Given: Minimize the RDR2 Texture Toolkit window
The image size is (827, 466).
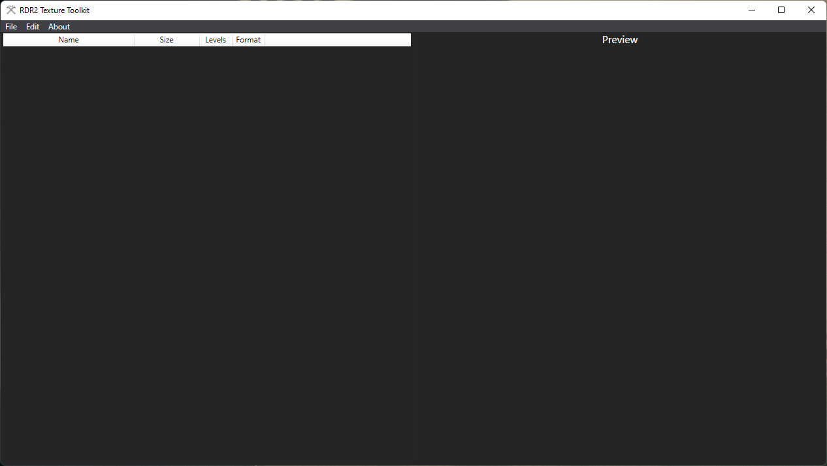Looking at the screenshot, I should coord(752,10).
